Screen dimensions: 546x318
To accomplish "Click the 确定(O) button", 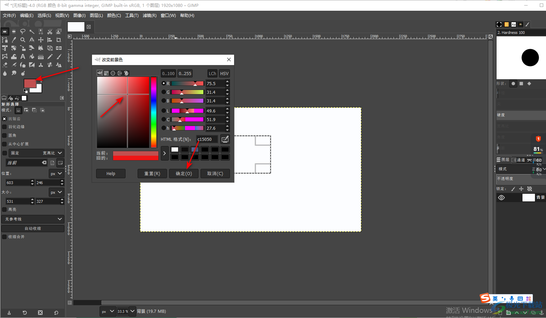I will pyautogui.click(x=184, y=173).
